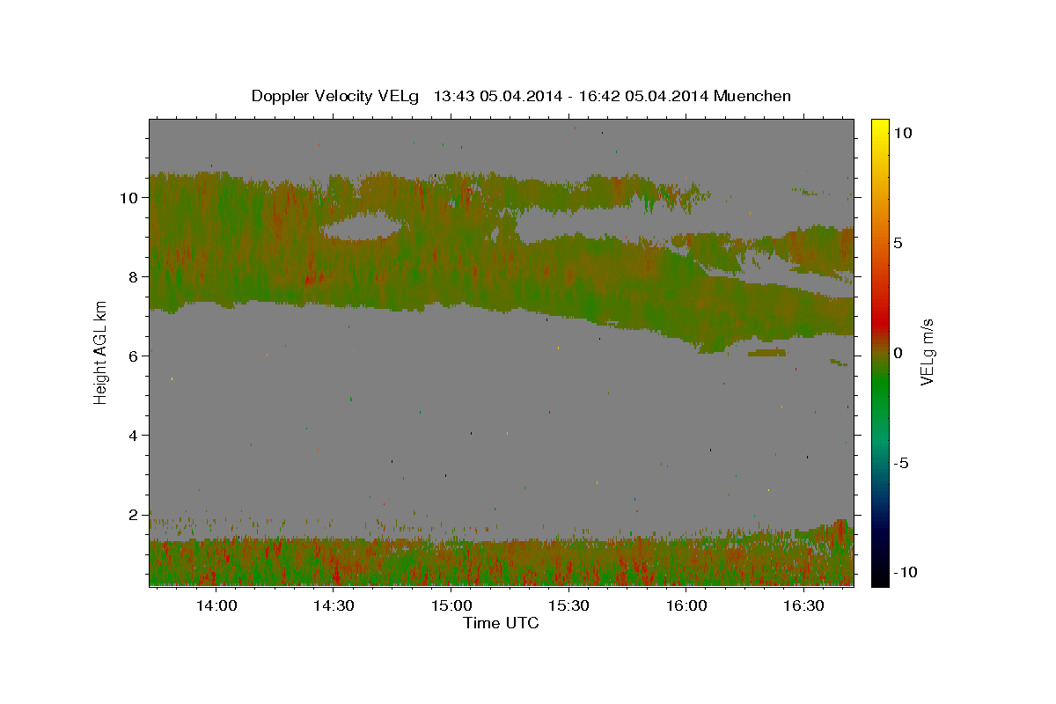The image size is (1056, 704).
Task: Click the colorbar value 5 label
Action: pyautogui.click(x=898, y=242)
